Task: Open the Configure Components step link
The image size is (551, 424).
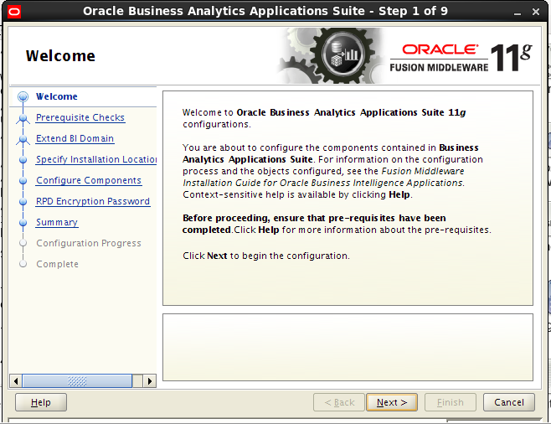Action: pyautogui.click(x=89, y=180)
